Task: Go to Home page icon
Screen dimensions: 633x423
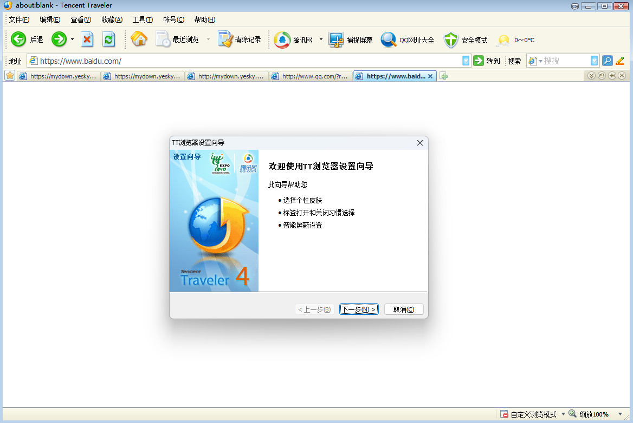Action: coord(139,39)
